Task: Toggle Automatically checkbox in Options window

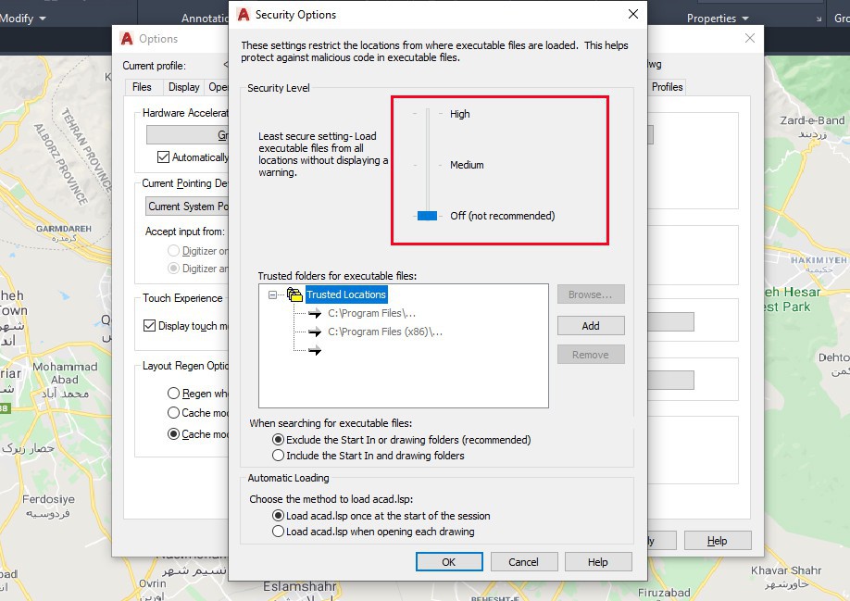Action: pyautogui.click(x=163, y=157)
